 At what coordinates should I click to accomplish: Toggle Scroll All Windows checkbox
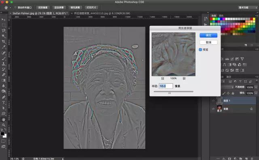pos(15,8)
